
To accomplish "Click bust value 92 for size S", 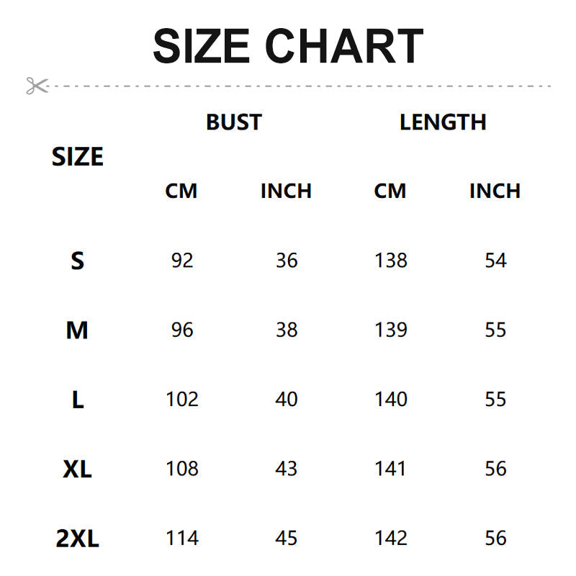I will [x=182, y=261].
